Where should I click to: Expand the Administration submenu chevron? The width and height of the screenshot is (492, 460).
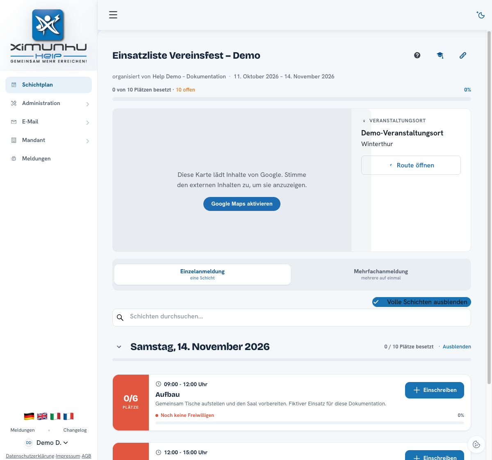tap(87, 104)
